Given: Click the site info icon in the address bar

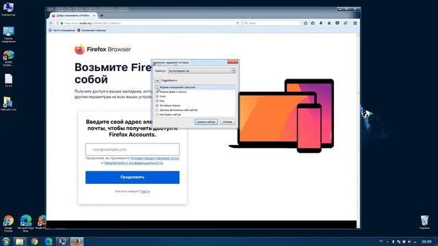Looking at the screenshot, I should pos(57,23).
